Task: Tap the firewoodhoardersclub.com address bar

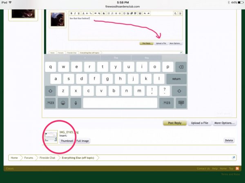Action: [122, 7]
